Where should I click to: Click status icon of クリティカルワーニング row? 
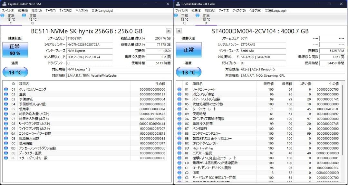(6, 89)
